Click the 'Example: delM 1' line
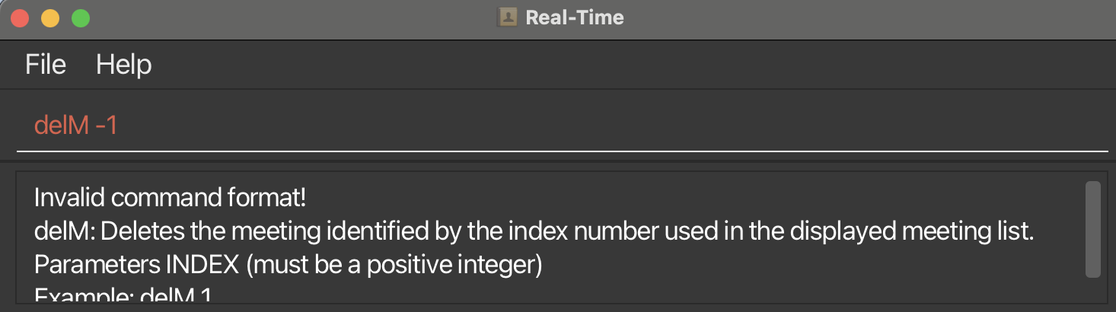Viewport: 1116px width, 312px height. 123,296
